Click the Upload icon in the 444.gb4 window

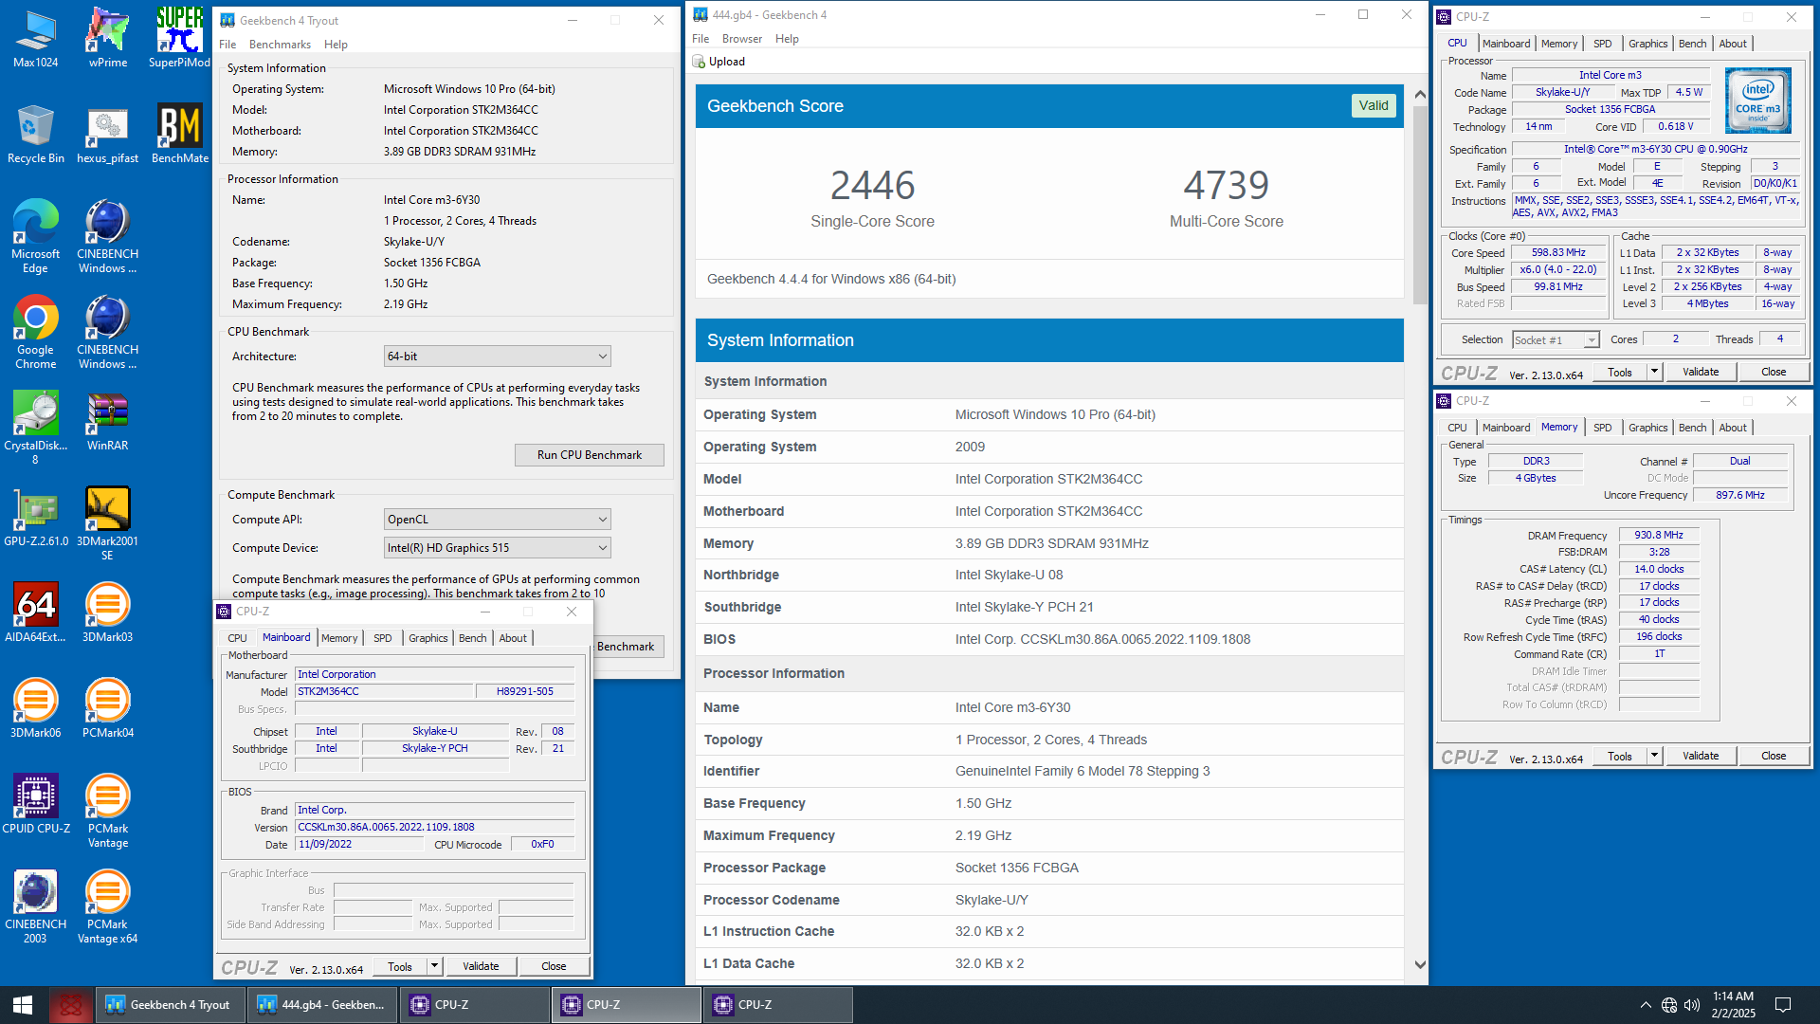pos(699,62)
